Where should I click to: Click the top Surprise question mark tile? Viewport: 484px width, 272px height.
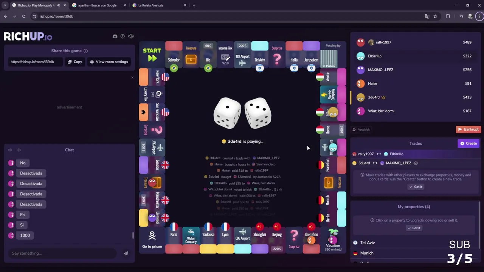277,55
